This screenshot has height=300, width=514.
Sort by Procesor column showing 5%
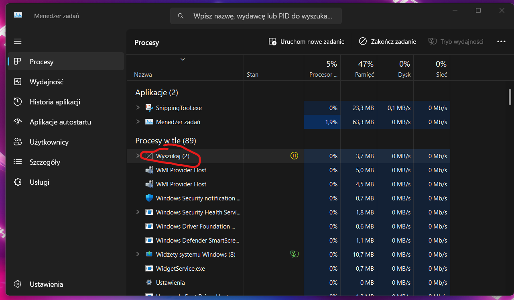(x=322, y=69)
